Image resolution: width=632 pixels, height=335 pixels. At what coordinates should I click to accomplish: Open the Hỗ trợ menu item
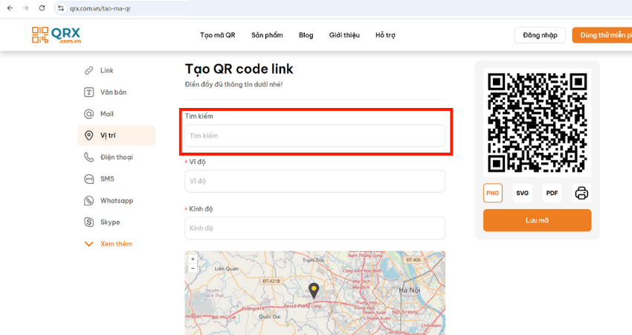(x=385, y=35)
